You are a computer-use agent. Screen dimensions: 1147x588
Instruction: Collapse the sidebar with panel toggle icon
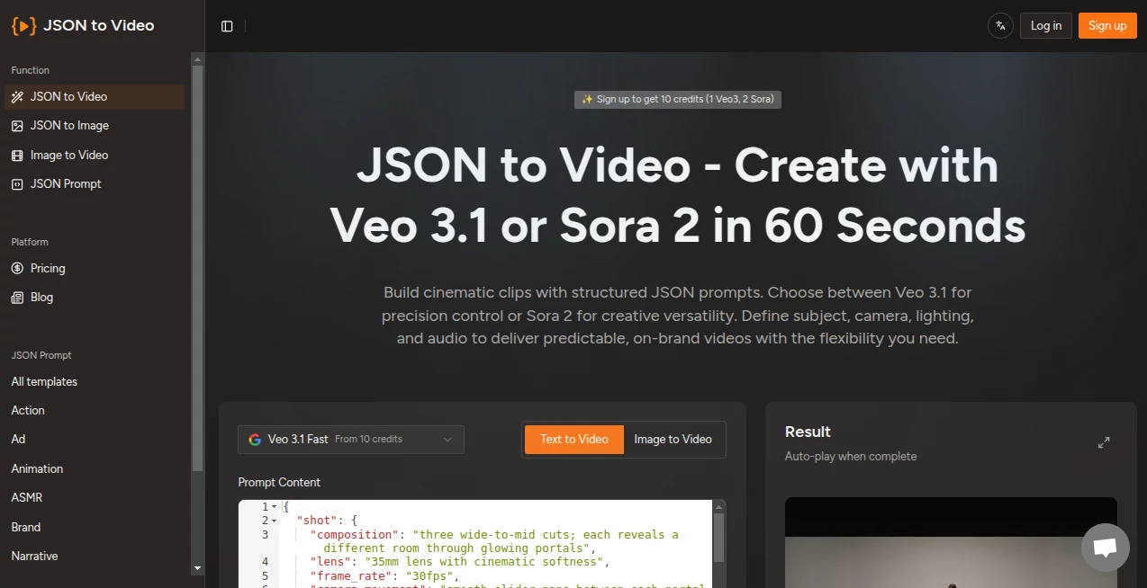point(226,25)
